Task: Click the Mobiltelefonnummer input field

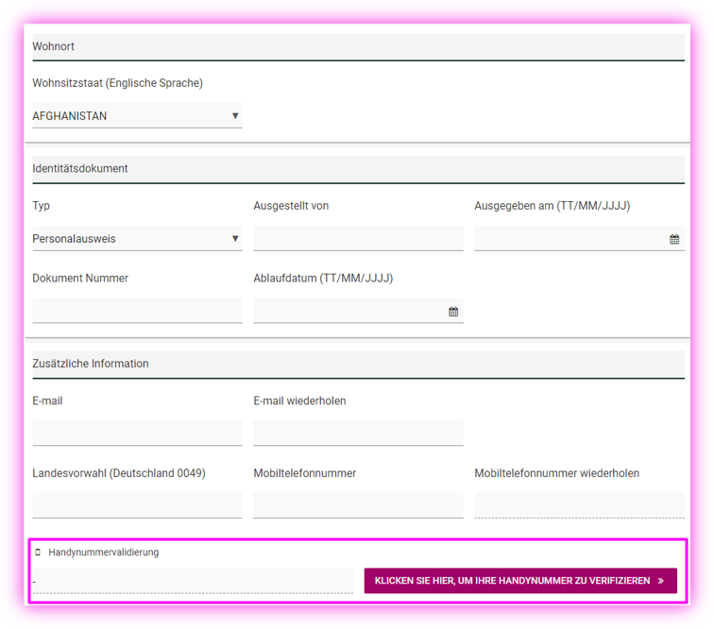Action: [358, 505]
